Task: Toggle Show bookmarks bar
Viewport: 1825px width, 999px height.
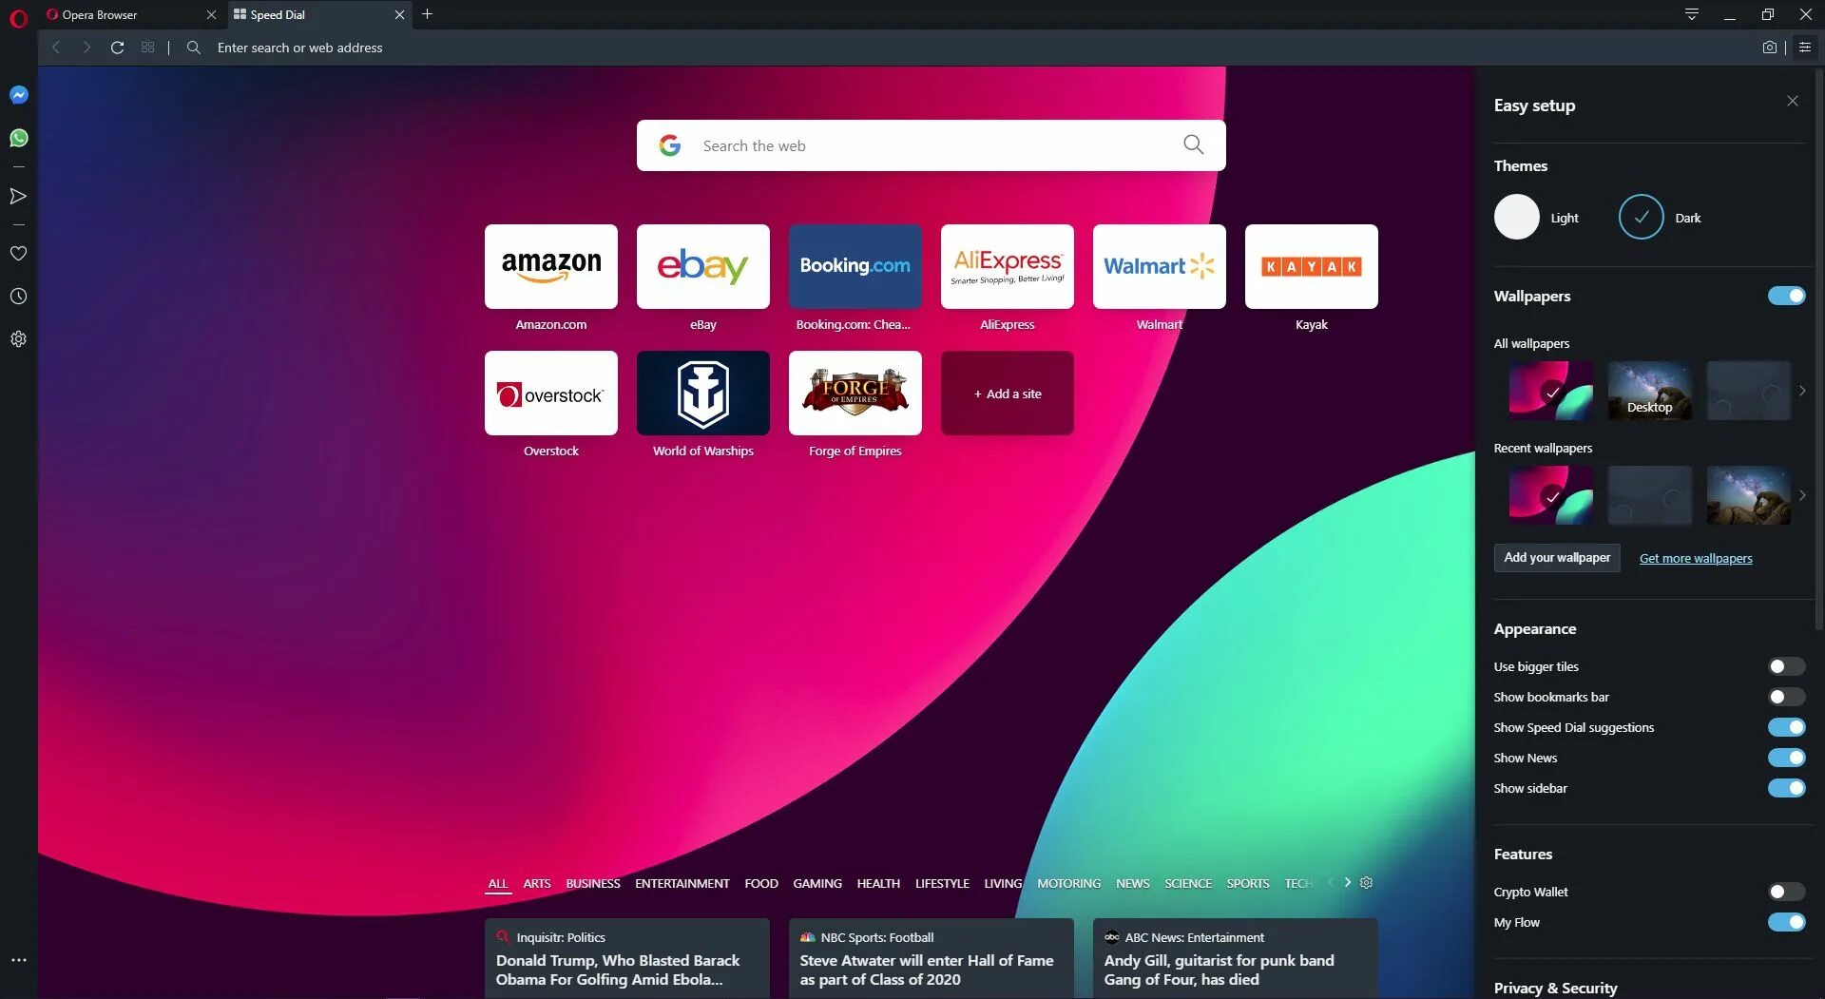Action: pos(1787,697)
